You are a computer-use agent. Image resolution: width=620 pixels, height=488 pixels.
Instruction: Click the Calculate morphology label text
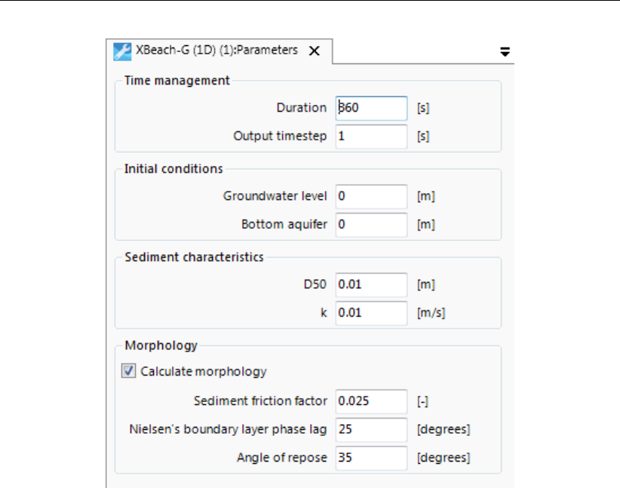204,372
